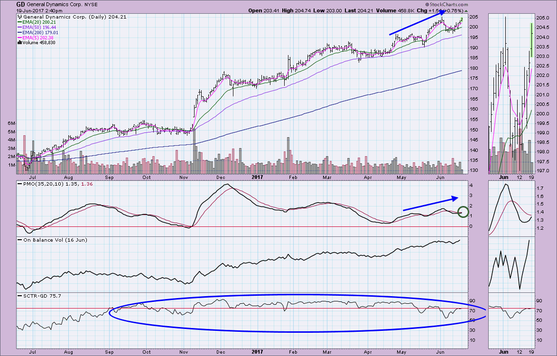
Task: Click the "Chg" percent change value
Action: pyautogui.click(x=440, y=10)
